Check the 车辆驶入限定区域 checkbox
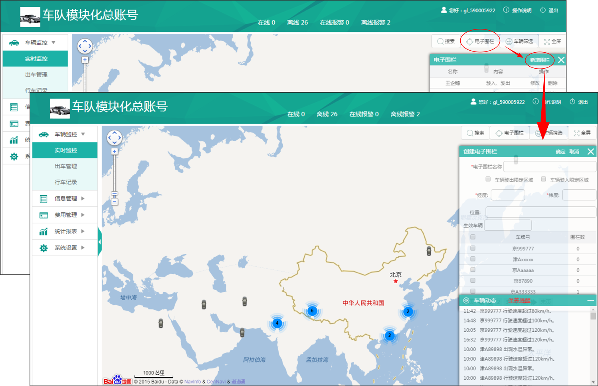Viewport: 598px width, 386px height. click(x=543, y=179)
